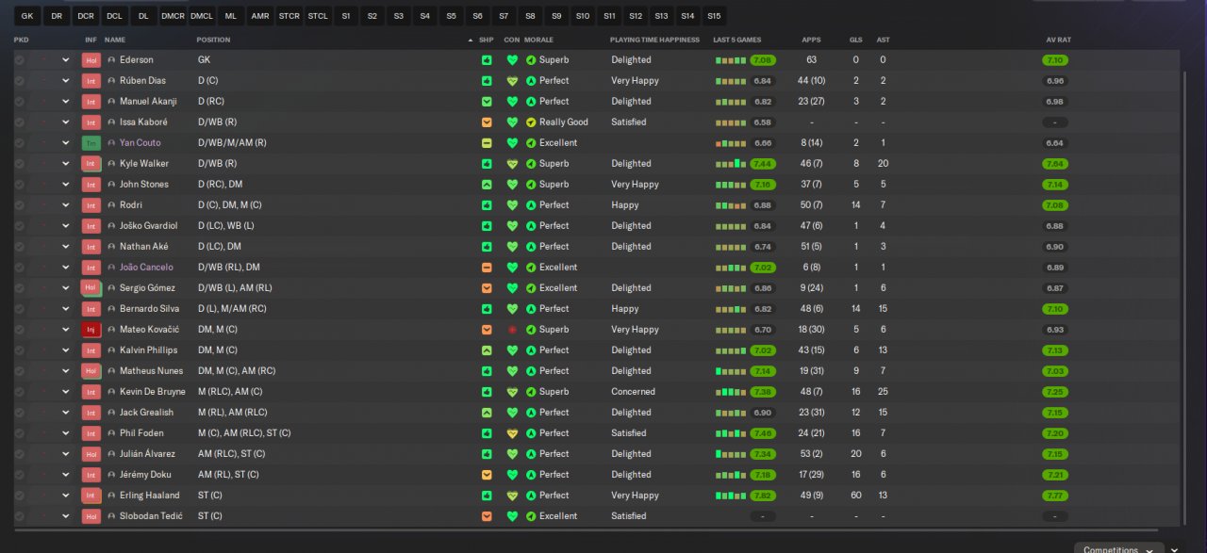
Task: Click the morale icon for Jack Grealish
Action: coord(531,413)
